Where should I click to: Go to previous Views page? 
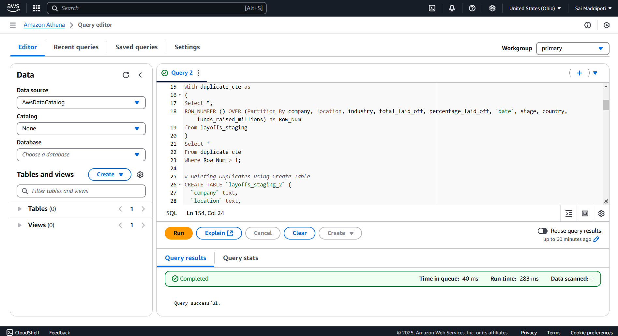coord(120,225)
